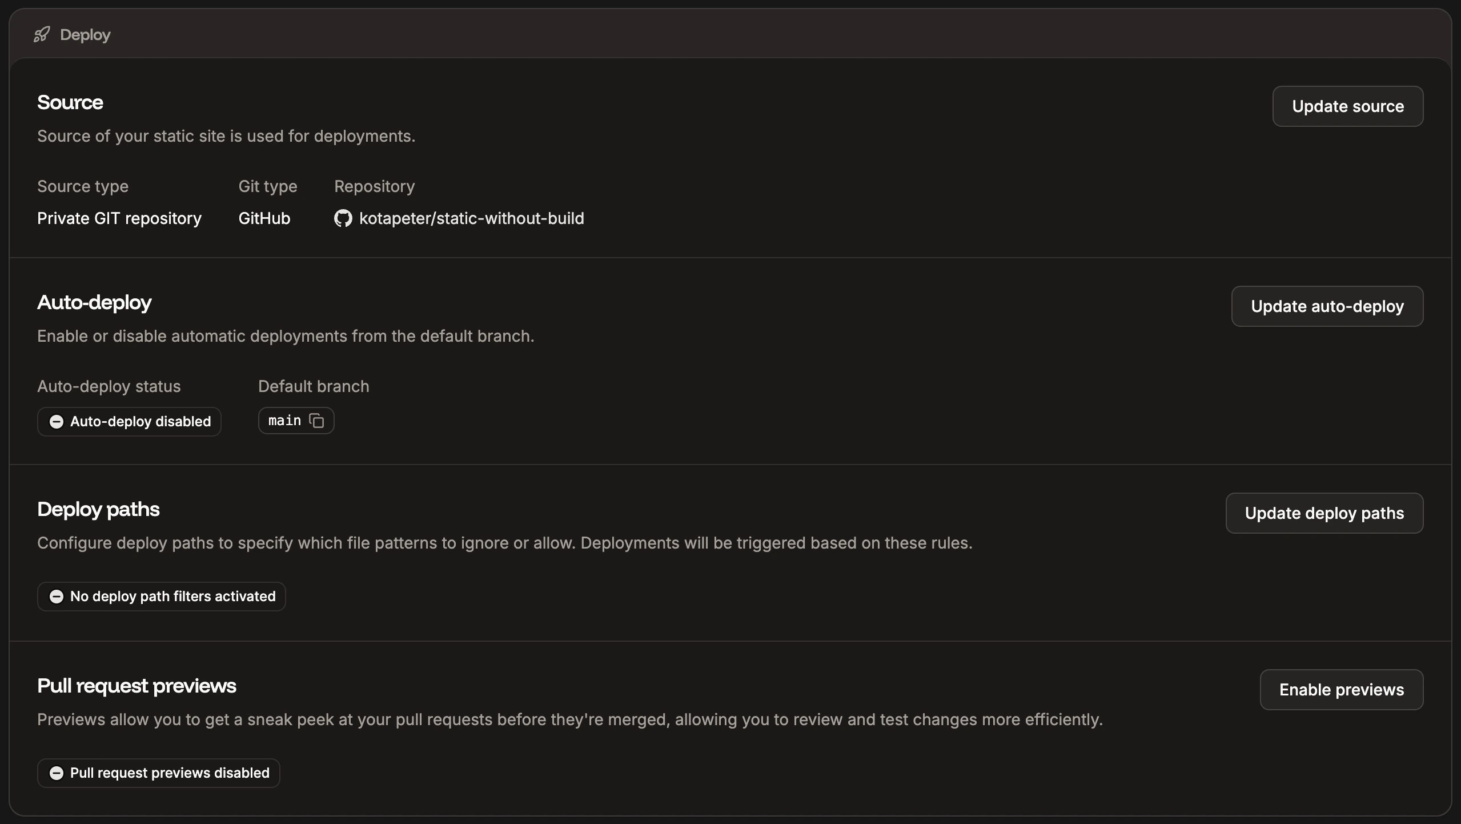The image size is (1461, 824).
Task: Click the copy icon beside the branch chip
Action: click(316, 421)
